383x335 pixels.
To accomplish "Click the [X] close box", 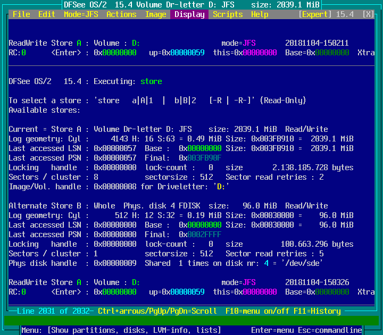I will 368,14.
